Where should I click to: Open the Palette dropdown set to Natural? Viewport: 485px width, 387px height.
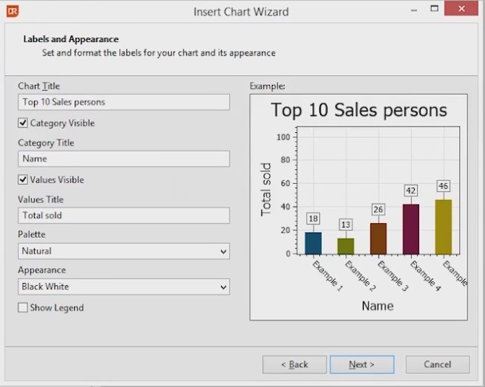point(123,251)
